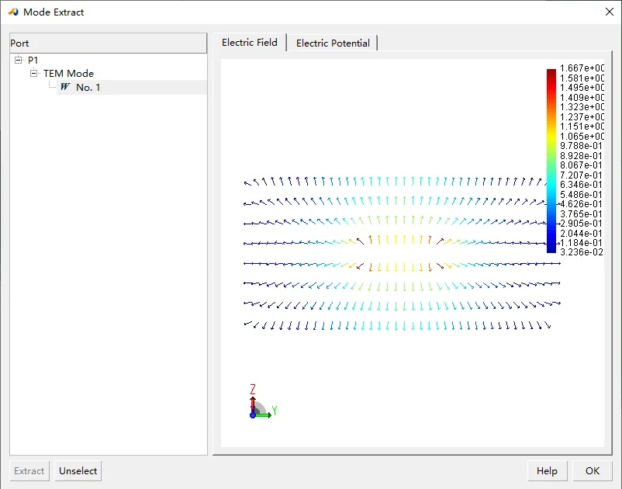The height and width of the screenshot is (489, 622).
Task: Click the 1.667e+00 maximum legend value
Action: (x=582, y=68)
